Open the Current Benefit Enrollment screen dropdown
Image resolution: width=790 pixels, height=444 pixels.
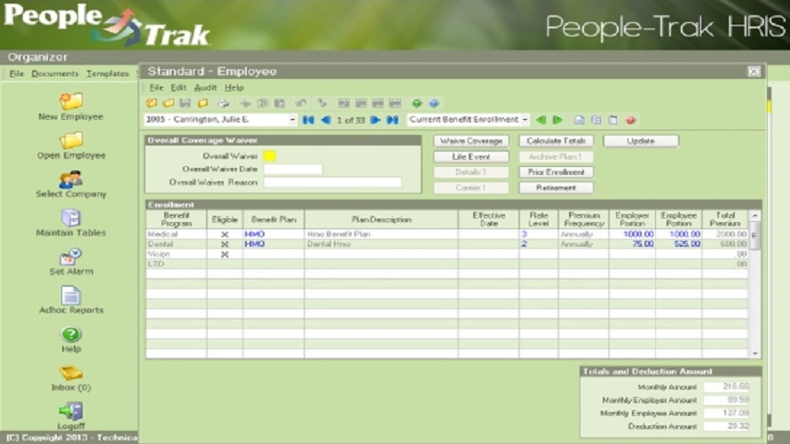[525, 120]
